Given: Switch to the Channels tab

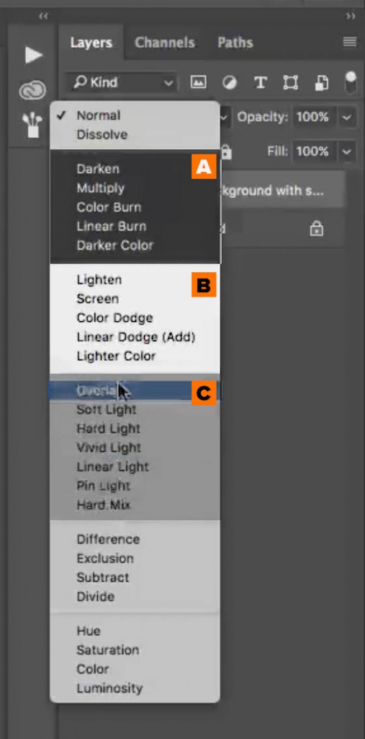Looking at the screenshot, I should (165, 43).
